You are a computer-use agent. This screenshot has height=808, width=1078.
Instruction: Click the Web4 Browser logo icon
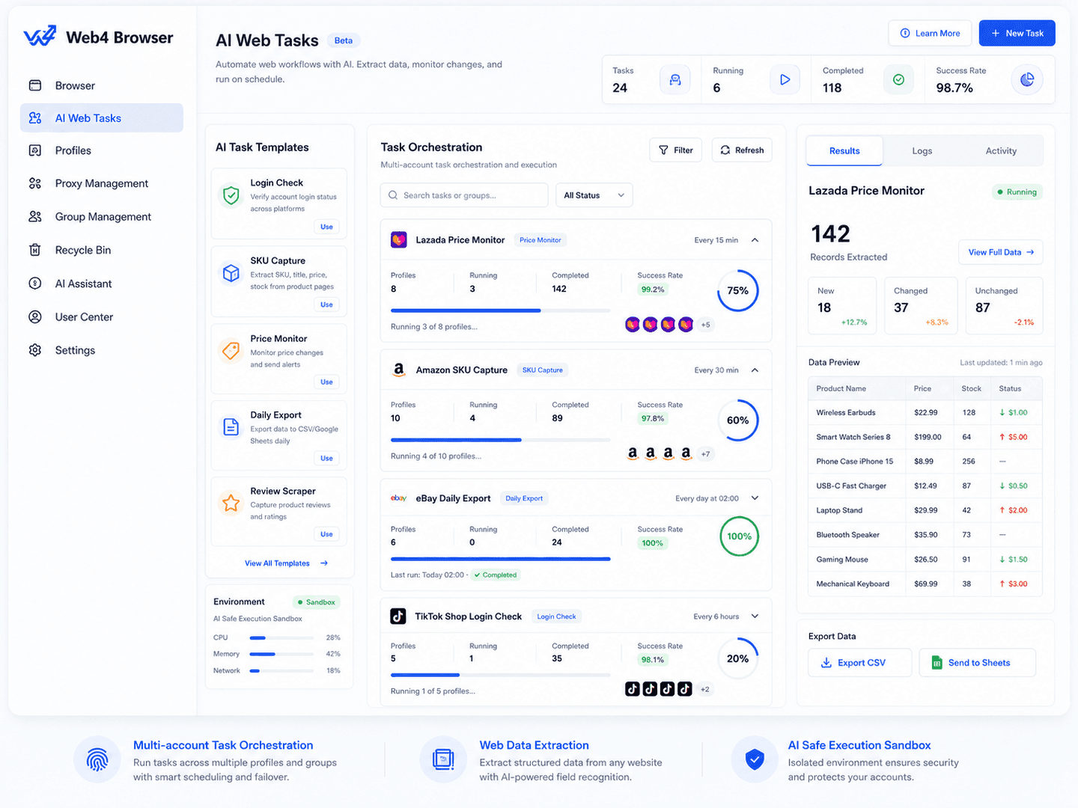[40, 36]
